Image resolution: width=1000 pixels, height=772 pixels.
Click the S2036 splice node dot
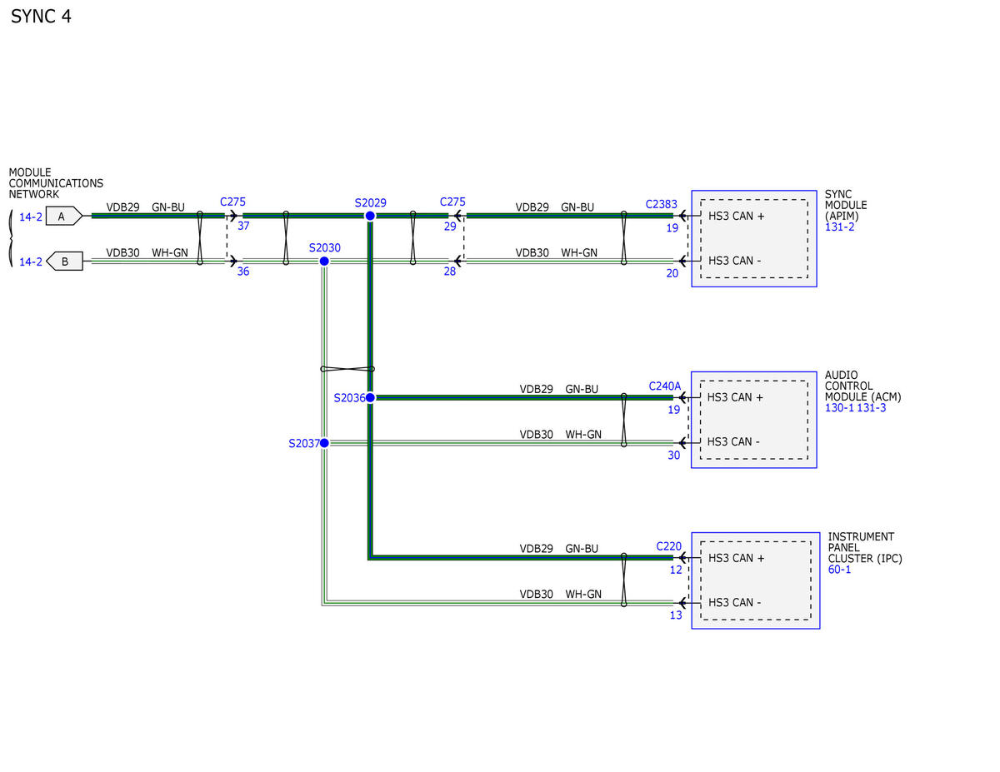pyautogui.click(x=370, y=397)
